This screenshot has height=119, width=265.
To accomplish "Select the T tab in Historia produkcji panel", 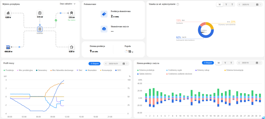I will click(x=231, y=63).
